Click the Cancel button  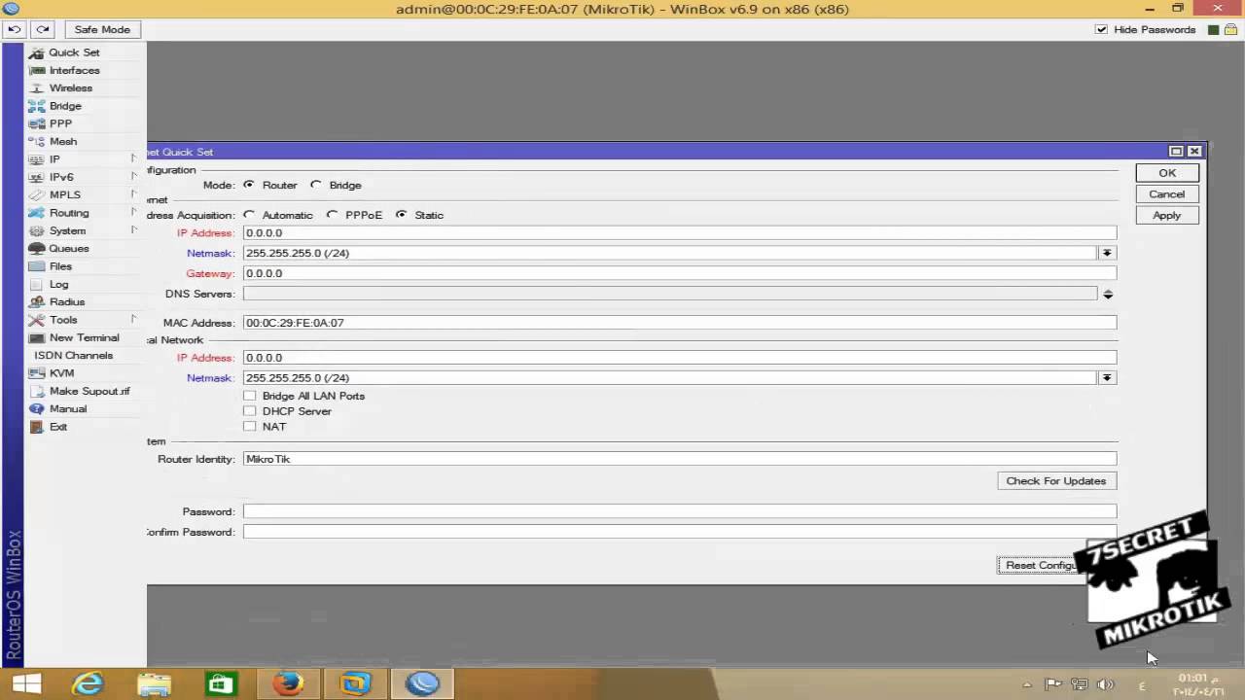coord(1167,194)
